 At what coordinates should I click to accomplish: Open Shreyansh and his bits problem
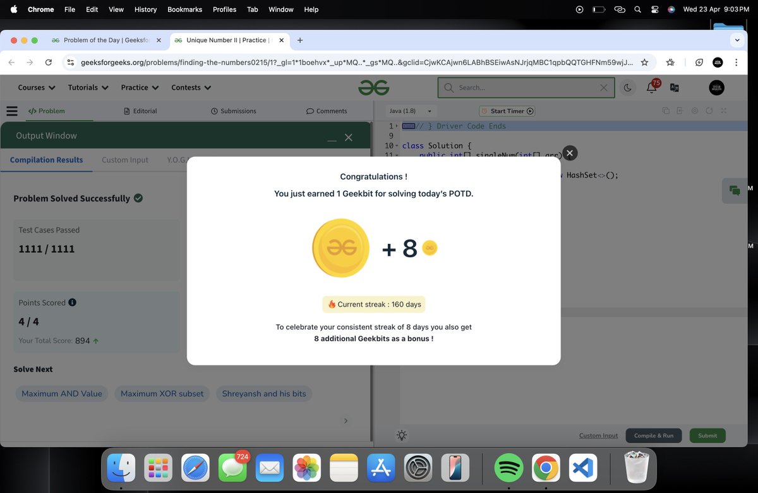point(264,394)
